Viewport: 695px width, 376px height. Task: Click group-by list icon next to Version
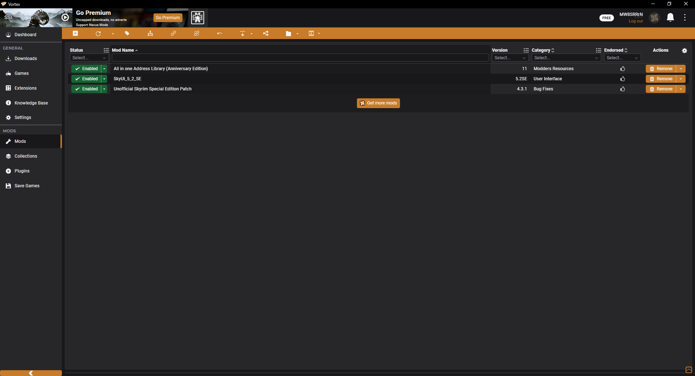526,50
